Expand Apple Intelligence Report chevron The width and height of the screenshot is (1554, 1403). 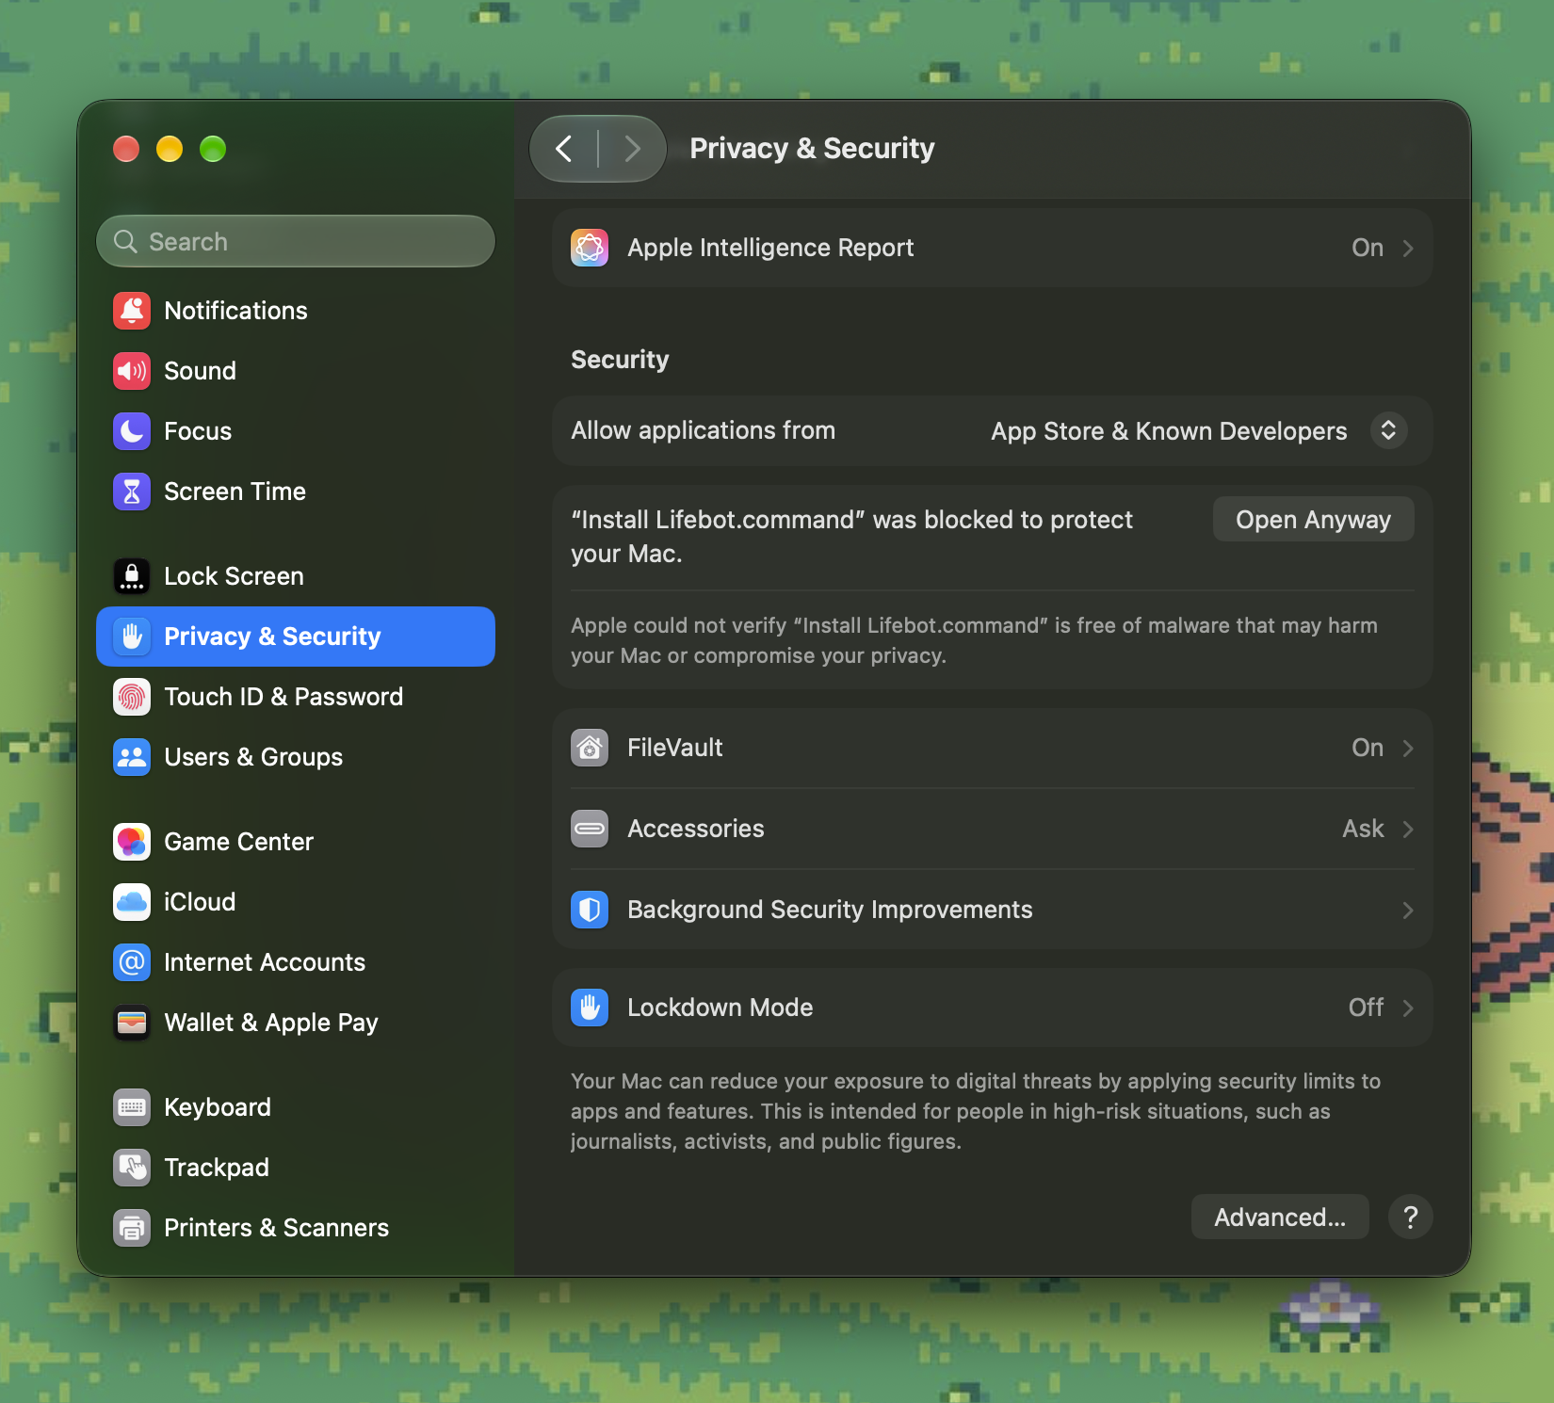pyautogui.click(x=1408, y=248)
